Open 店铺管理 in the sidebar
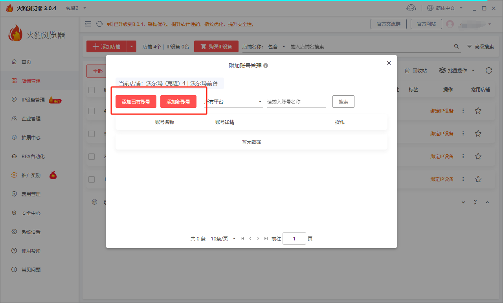 click(31, 81)
